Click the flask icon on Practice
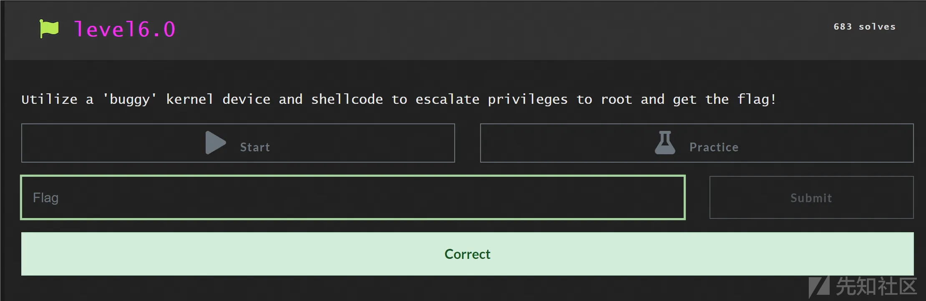The image size is (926, 301). tap(665, 143)
